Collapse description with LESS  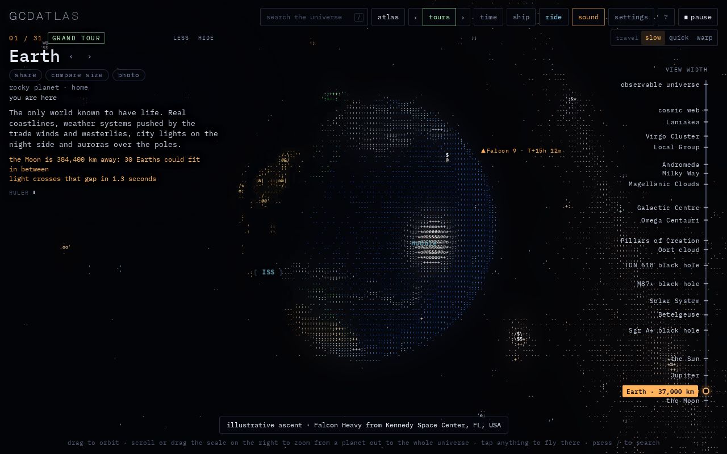click(x=181, y=38)
